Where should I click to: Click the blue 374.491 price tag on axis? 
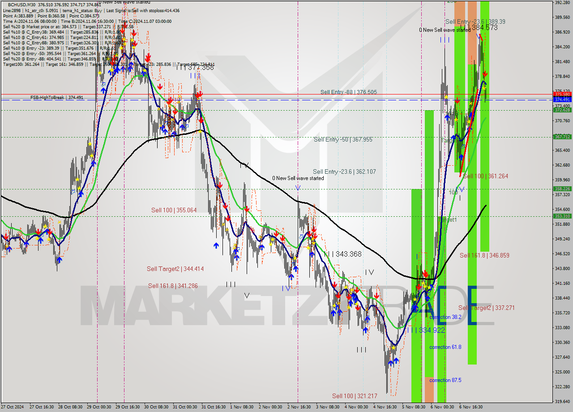[563, 99]
